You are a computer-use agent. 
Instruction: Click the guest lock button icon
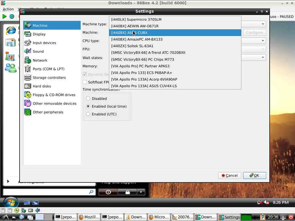(x=128, y=192)
